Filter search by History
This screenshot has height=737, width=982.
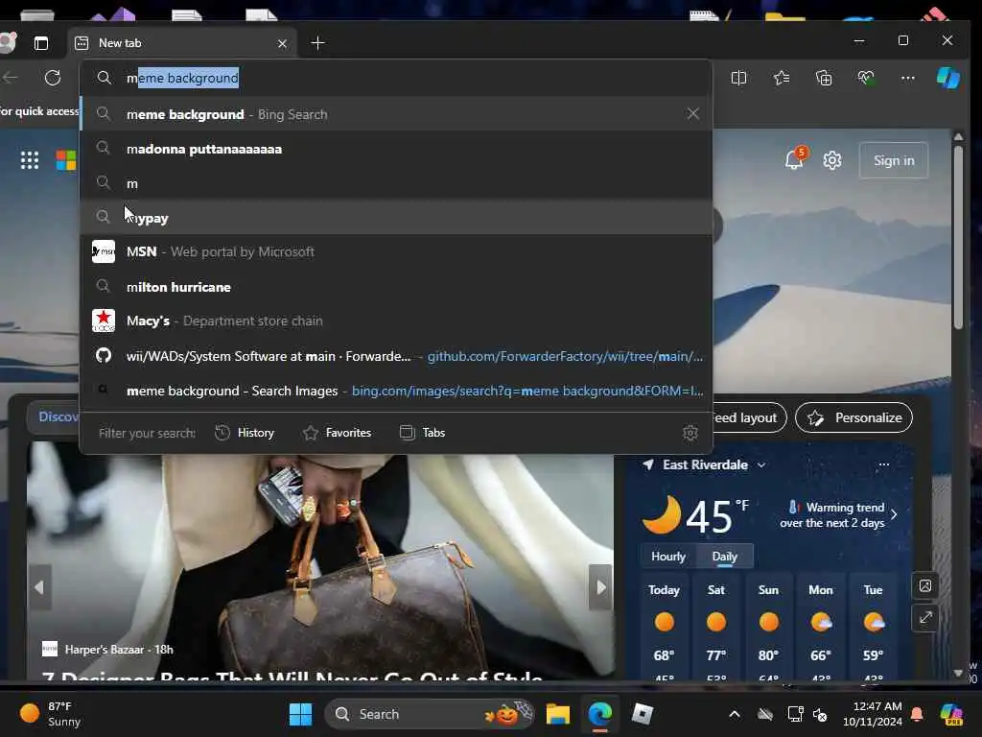245,433
